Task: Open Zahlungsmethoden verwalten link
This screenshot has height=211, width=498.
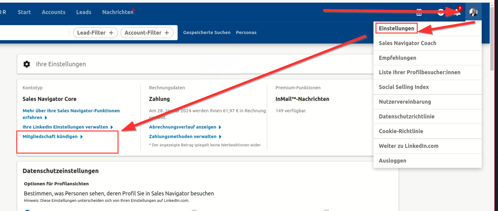Action: [183, 137]
